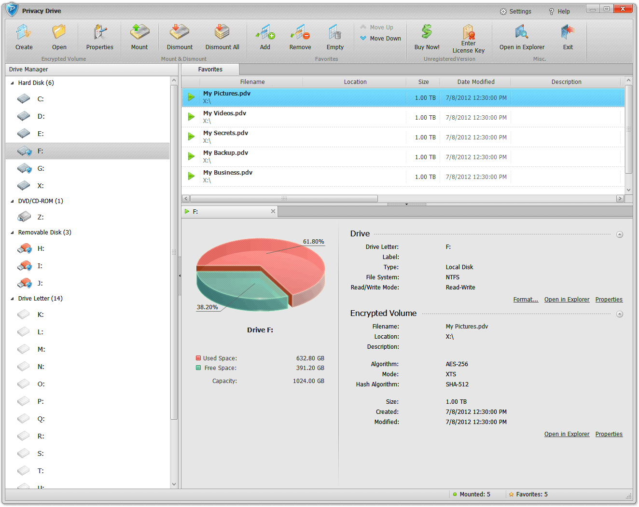
Task: Close the F: details tab
Action: 273,211
